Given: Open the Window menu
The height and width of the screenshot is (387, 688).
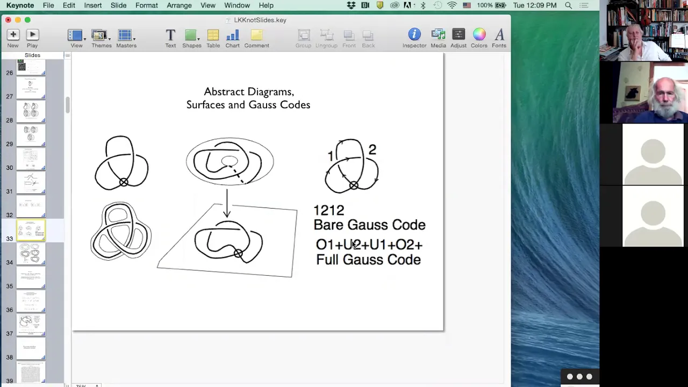Looking at the screenshot, I should point(237,5).
